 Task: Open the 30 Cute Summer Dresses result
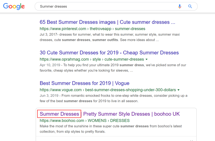point(109,53)
